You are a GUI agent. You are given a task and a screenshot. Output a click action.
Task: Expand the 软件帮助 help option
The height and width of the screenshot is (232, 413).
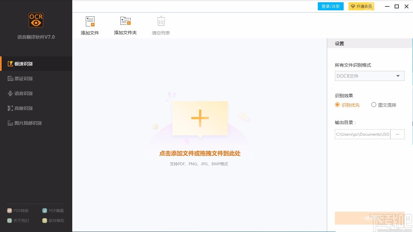(x=53, y=220)
